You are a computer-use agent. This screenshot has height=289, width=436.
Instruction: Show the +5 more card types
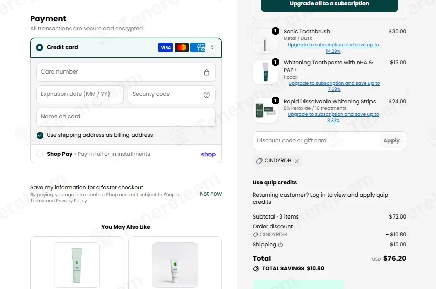coord(211,47)
